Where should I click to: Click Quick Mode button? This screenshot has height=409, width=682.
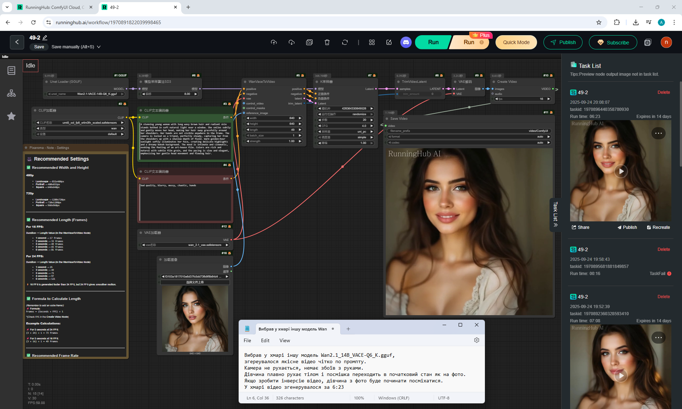(x=516, y=42)
